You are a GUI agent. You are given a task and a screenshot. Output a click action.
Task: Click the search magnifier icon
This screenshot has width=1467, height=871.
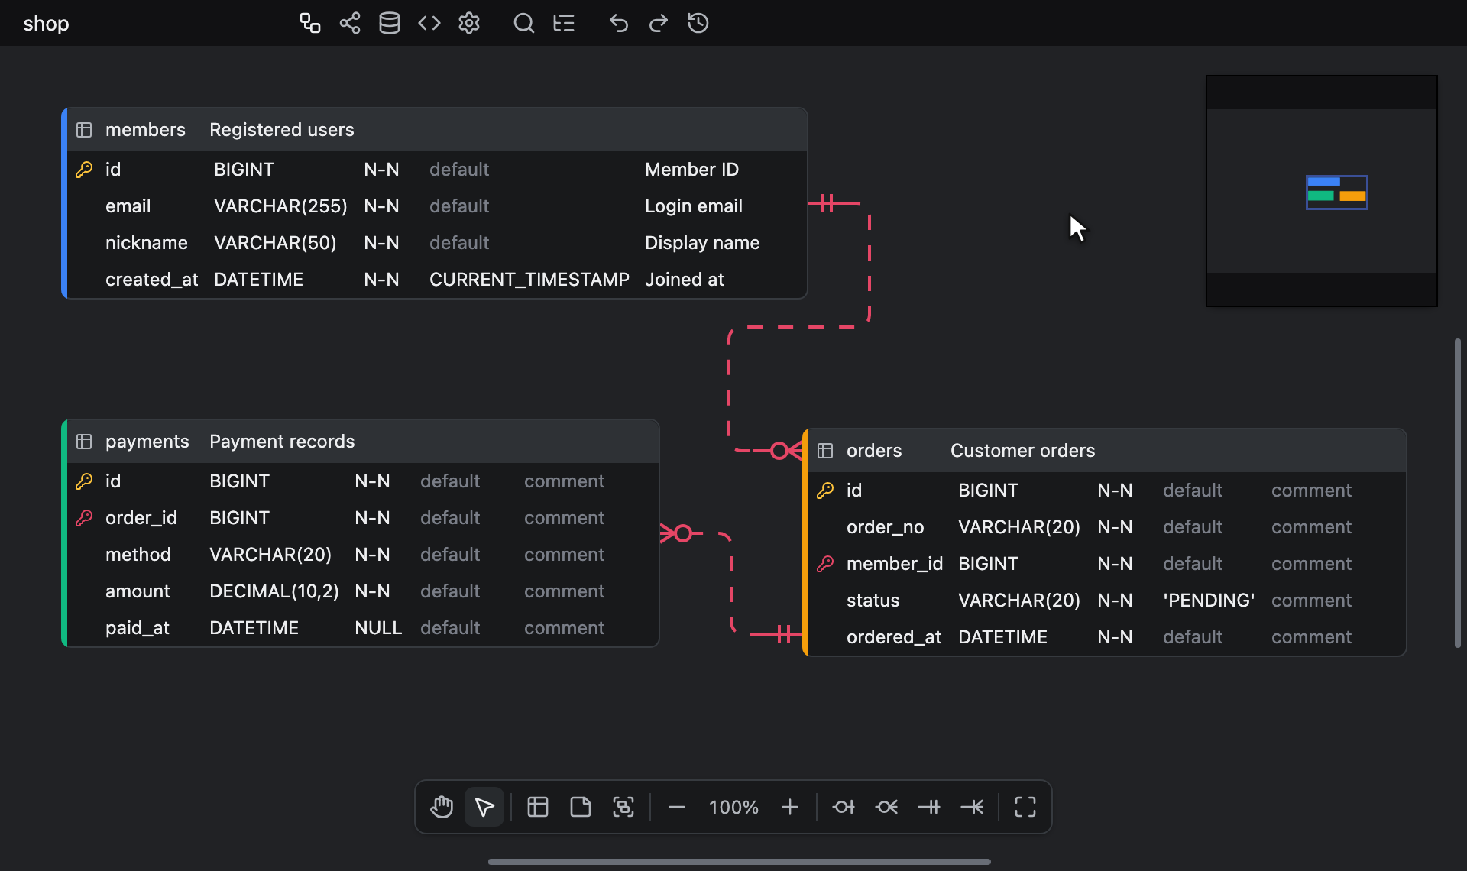(523, 23)
